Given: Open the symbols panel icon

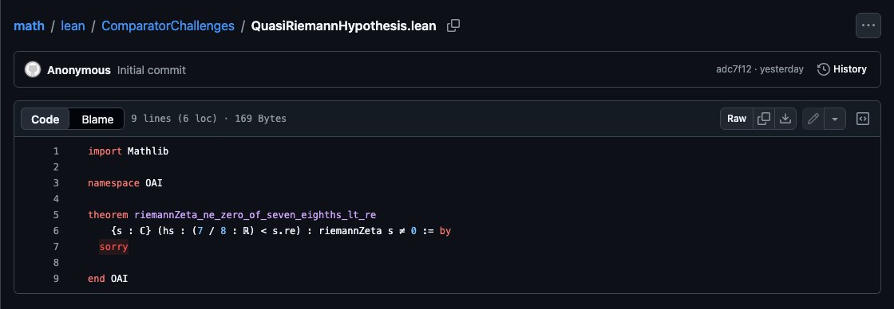Looking at the screenshot, I should coord(863,119).
